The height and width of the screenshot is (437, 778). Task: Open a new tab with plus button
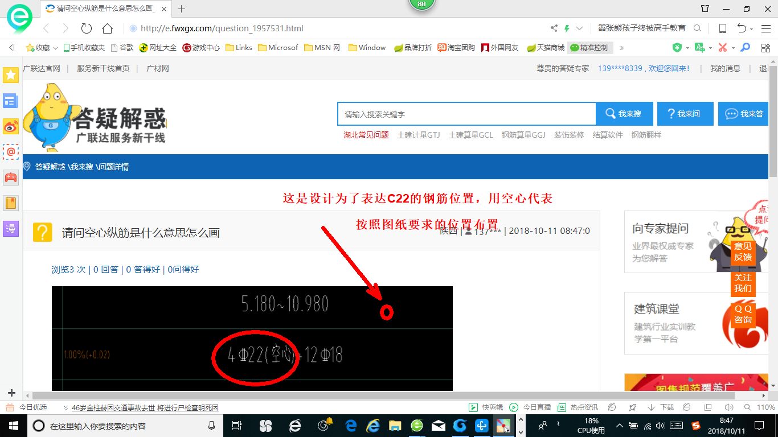pos(182,9)
